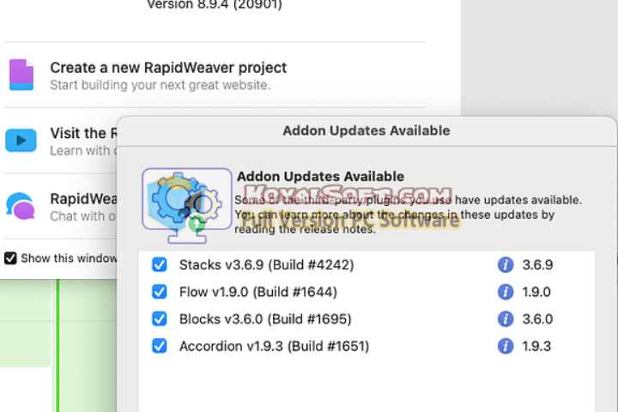Open release notes info for Flow

[506, 292]
